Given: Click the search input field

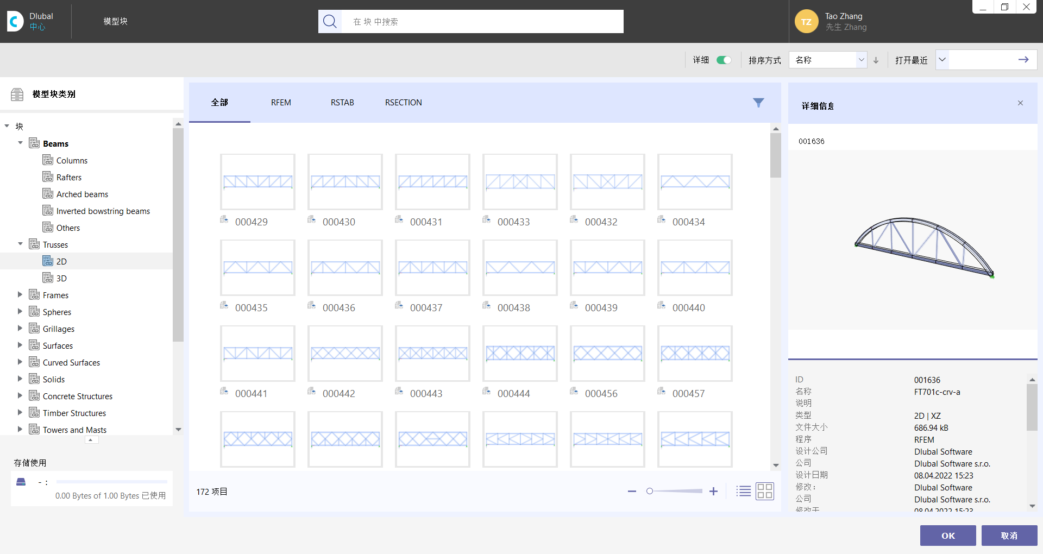Looking at the screenshot, I should coord(482,22).
